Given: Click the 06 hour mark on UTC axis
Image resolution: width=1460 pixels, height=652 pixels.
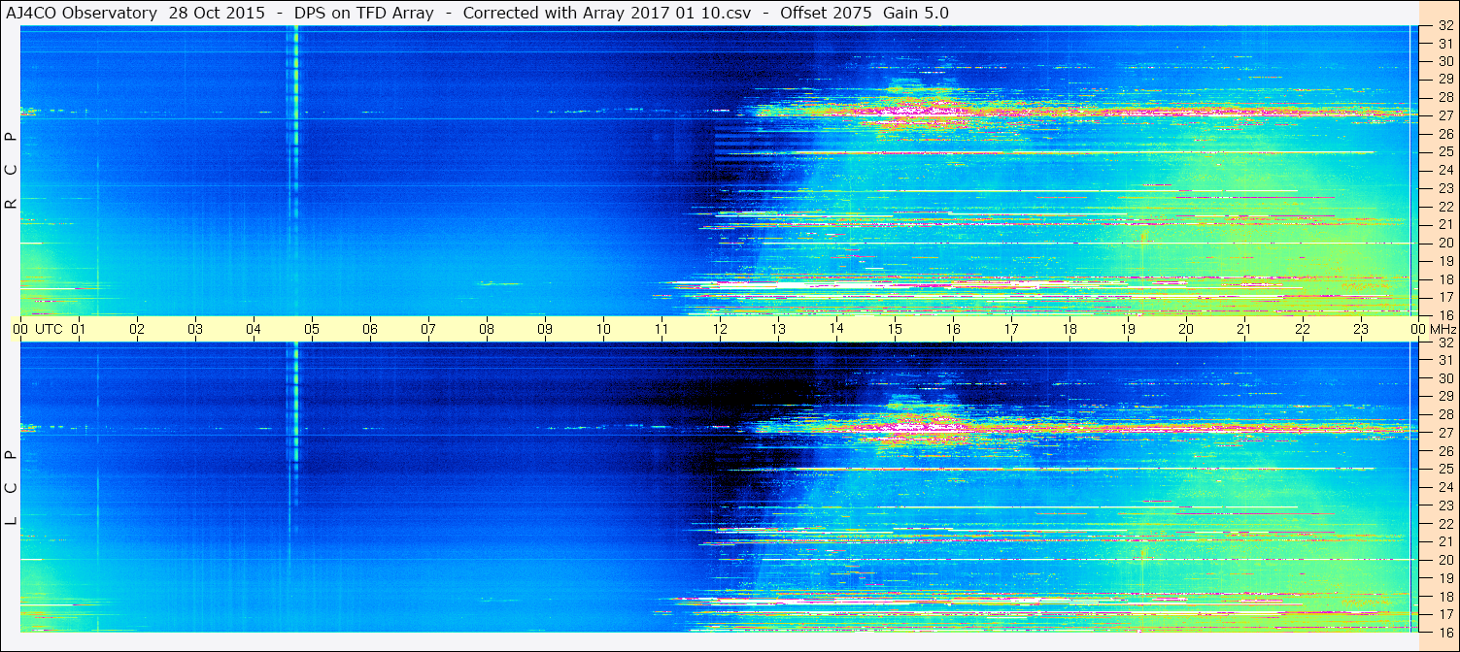Looking at the screenshot, I should click(x=370, y=329).
